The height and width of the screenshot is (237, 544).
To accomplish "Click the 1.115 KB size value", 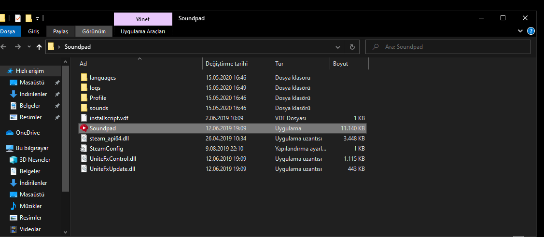I will pos(355,159).
